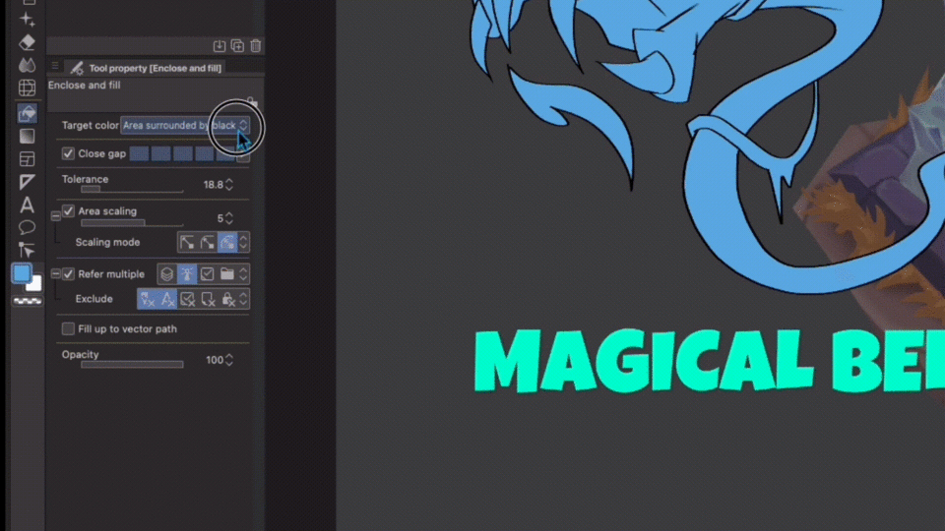Viewport: 945px width, 531px height.
Task: Click the Tolerance slider
Action: (132, 190)
